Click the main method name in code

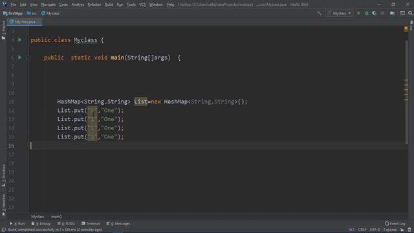tap(117, 58)
